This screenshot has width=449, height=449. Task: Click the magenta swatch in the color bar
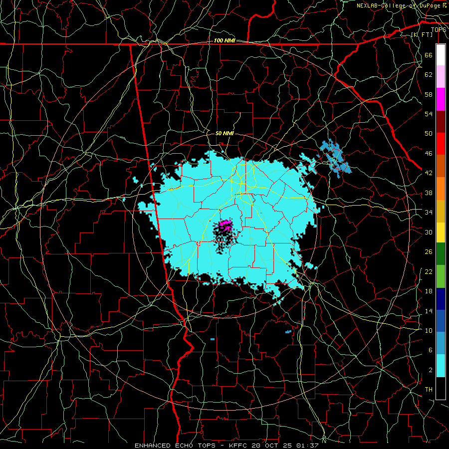point(441,99)
